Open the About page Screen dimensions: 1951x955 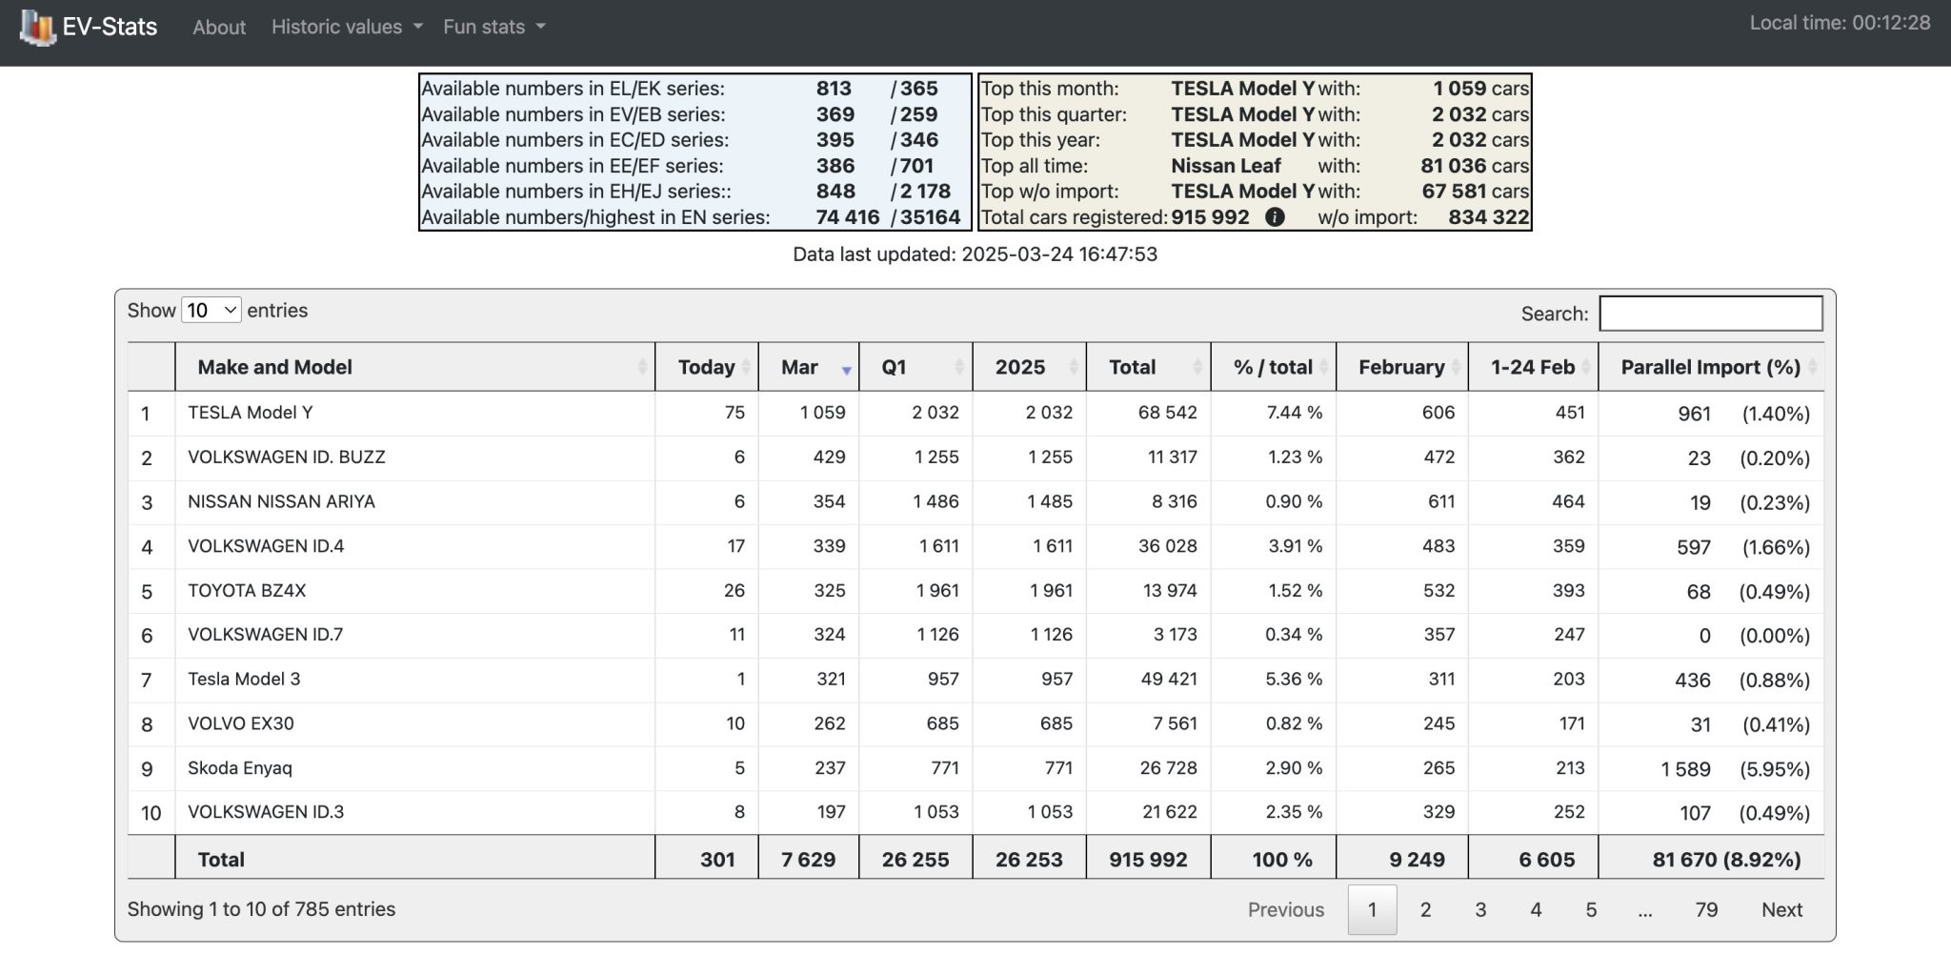coord(219,27)
